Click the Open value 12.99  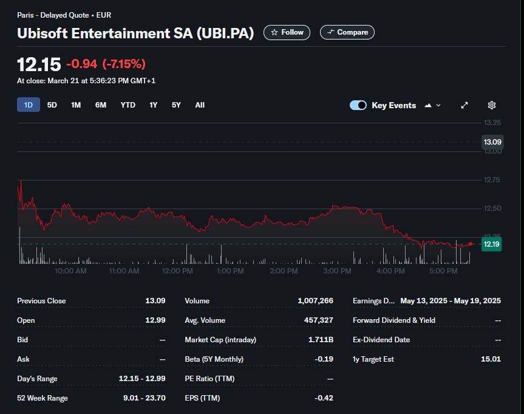pyautogui.click(x=155, y=320)
